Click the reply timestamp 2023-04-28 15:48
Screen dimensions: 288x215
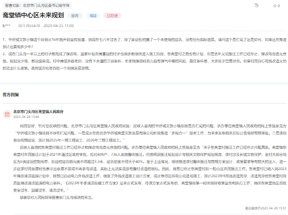(x=26, y=117)
